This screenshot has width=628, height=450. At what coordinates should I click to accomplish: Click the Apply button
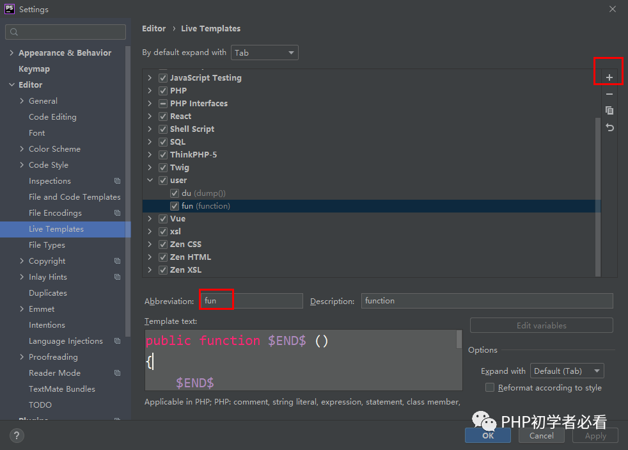point(595,435)
